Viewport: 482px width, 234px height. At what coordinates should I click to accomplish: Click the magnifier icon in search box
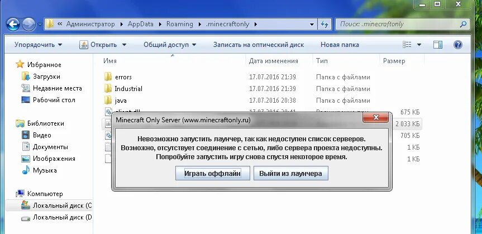463,24
